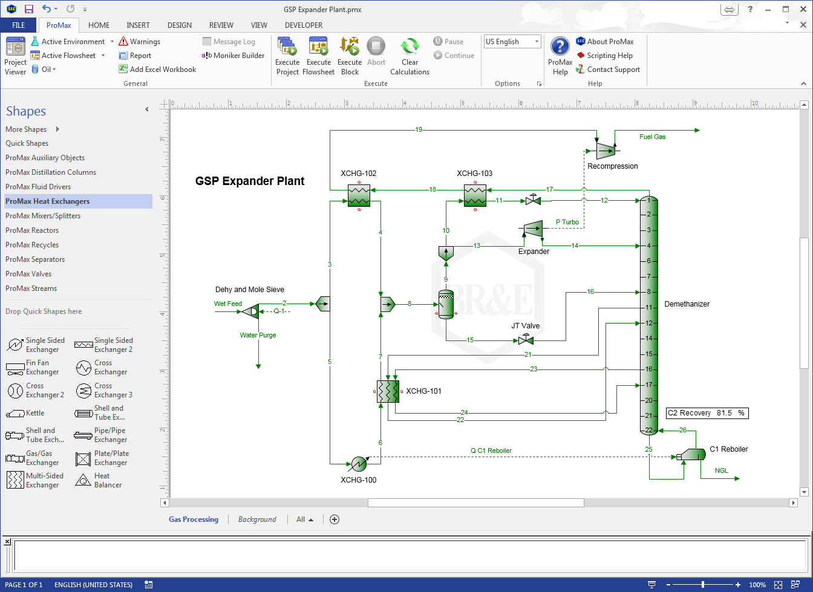Switch to the REVIEW tab
The width and height of the screenshot is (813, 592).
(x=221, y=25)
